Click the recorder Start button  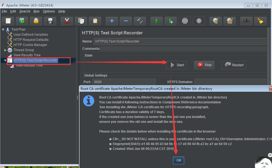click(x=176, y=65)
